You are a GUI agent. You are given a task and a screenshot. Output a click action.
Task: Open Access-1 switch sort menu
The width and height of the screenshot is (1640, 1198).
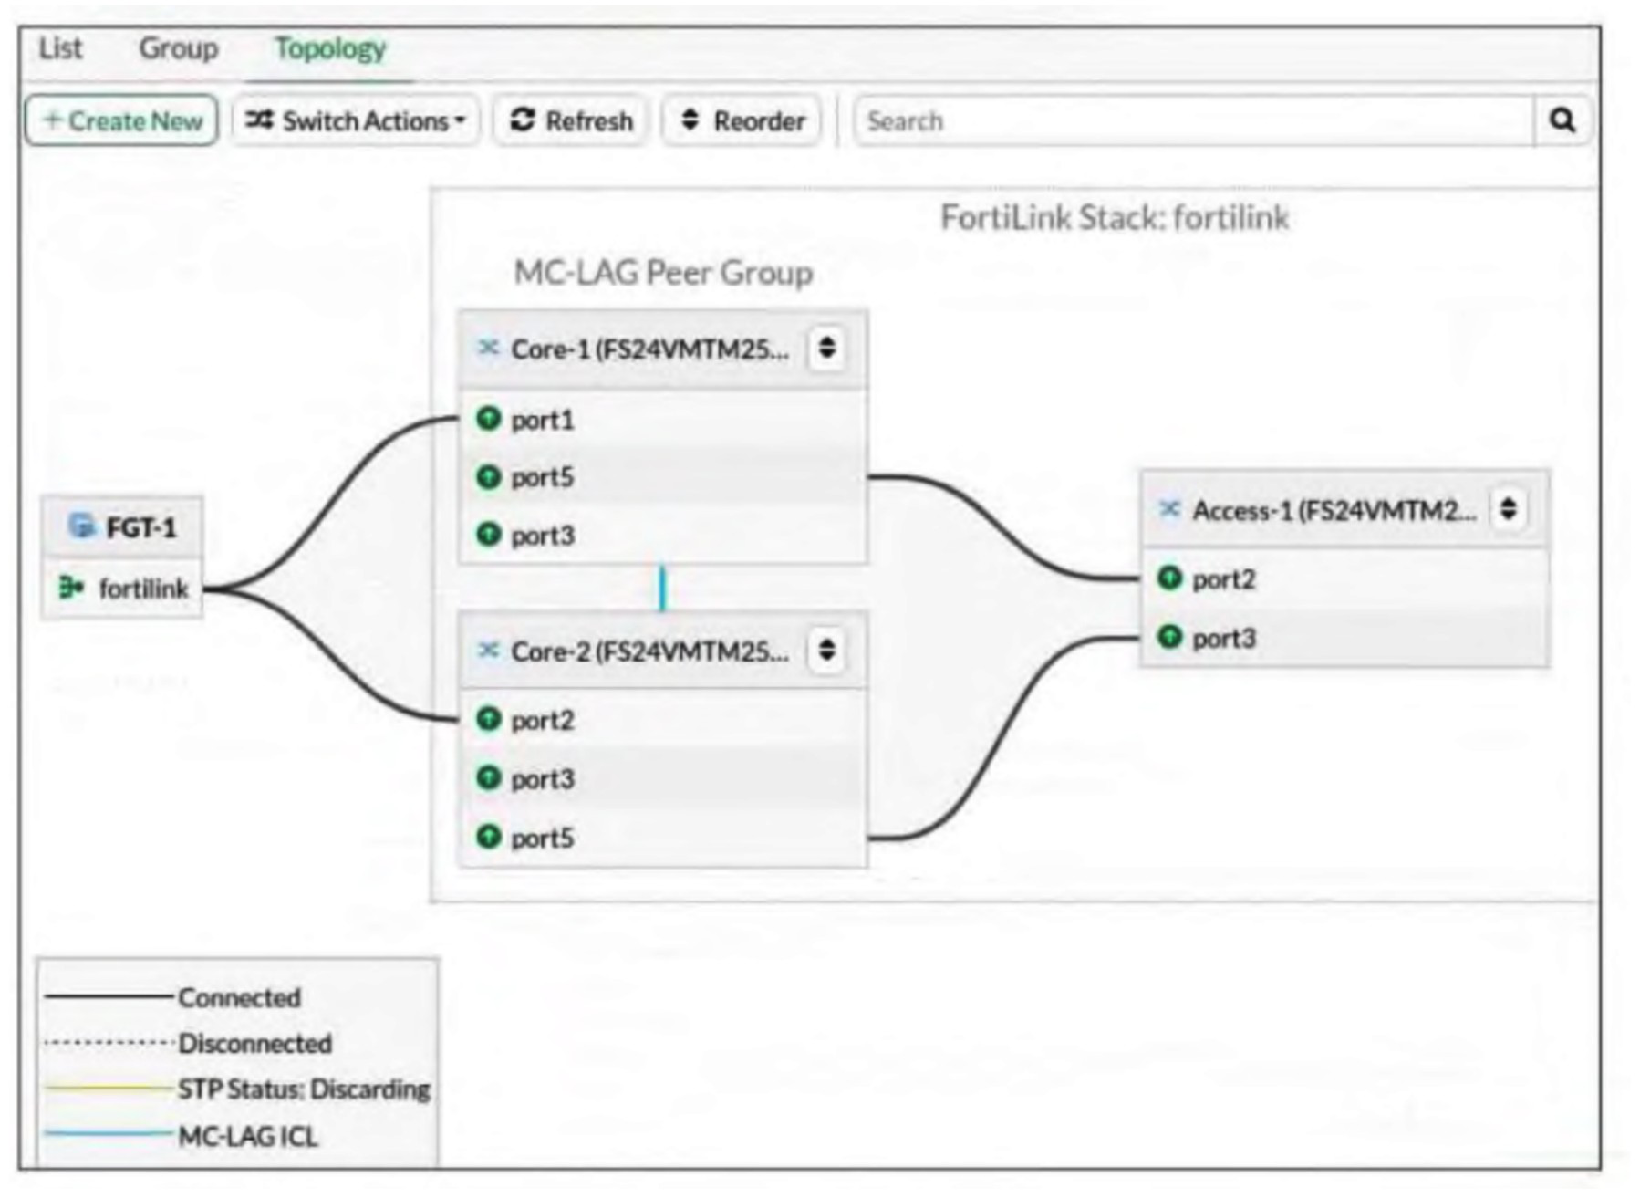(x=1509, y=508)
